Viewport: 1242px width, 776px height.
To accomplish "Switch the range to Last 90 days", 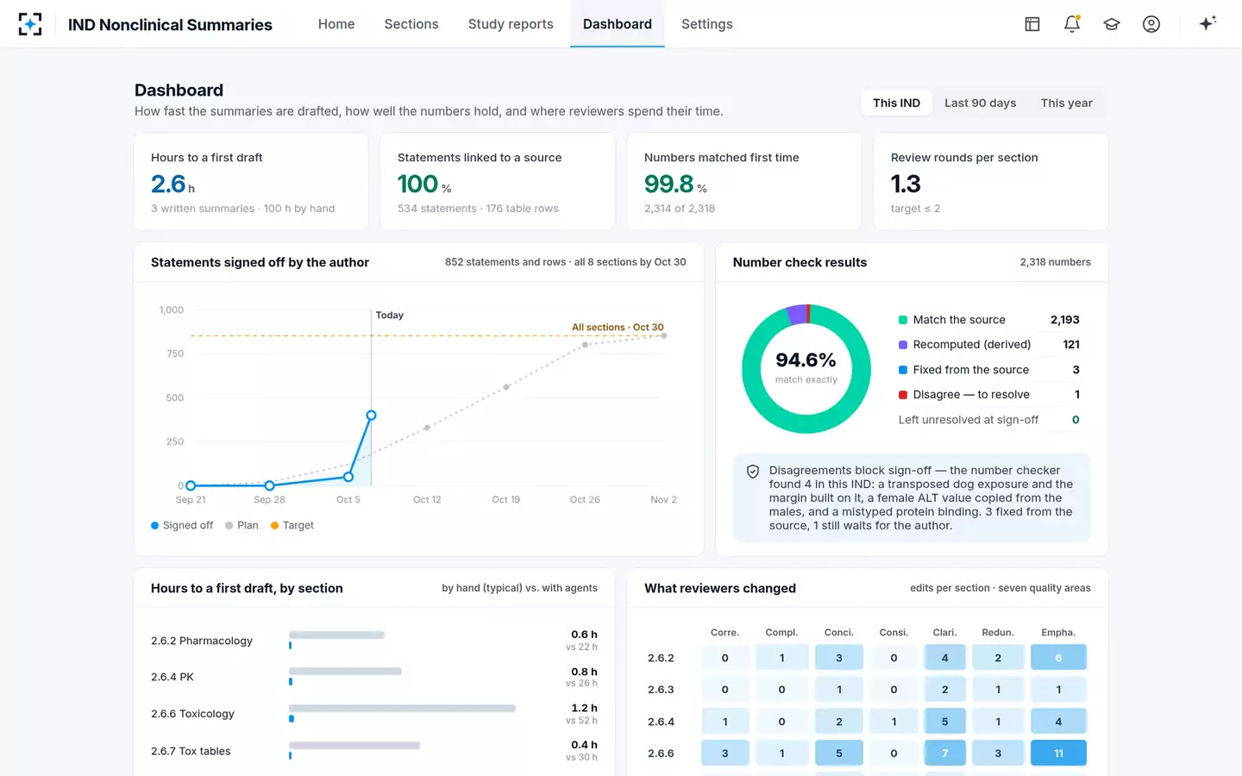I will coord(981,103).
